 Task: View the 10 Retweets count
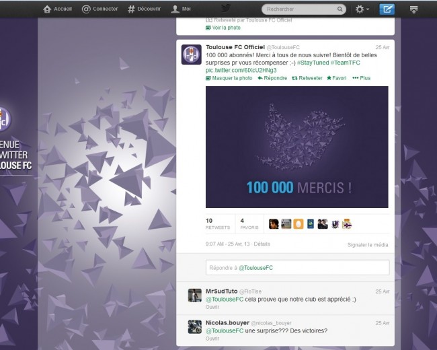[218, 224]
